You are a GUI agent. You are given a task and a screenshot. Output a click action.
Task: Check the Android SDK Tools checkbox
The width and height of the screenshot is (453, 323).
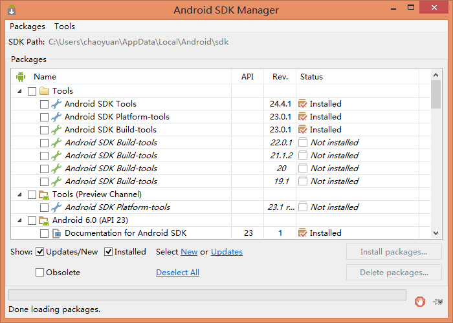click(44, 104)
